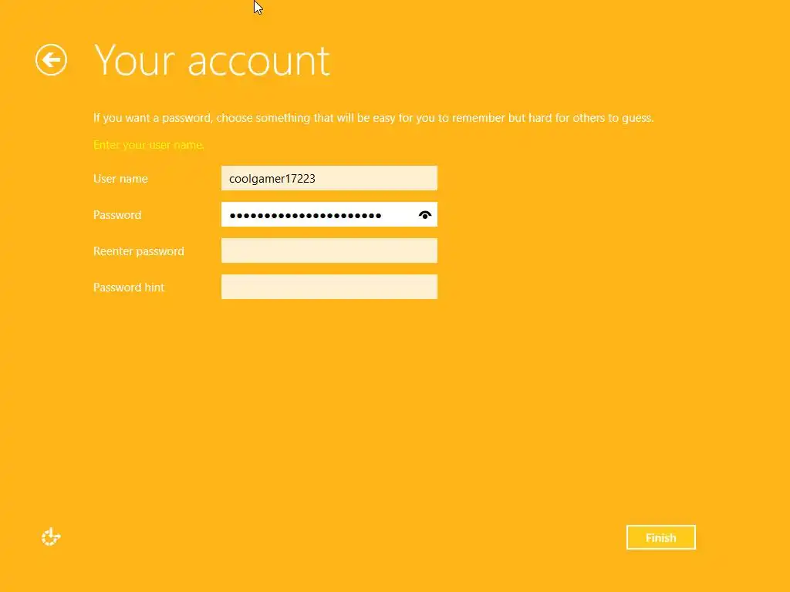Click the "Password" field label
This screenshot has width=790, height=592.
click(x=117, y=215)
